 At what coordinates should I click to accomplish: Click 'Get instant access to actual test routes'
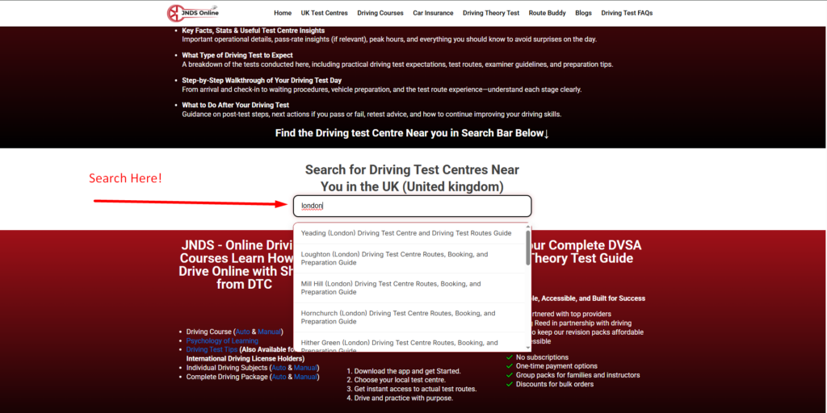click(411, 389)
